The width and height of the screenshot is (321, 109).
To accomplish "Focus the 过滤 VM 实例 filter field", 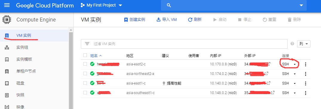I will click(184, 44).
